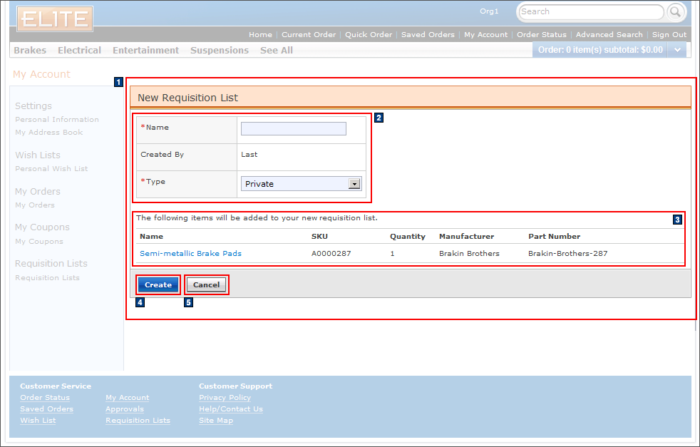
Task: Select the See All category tab
Action: [277, 50]
